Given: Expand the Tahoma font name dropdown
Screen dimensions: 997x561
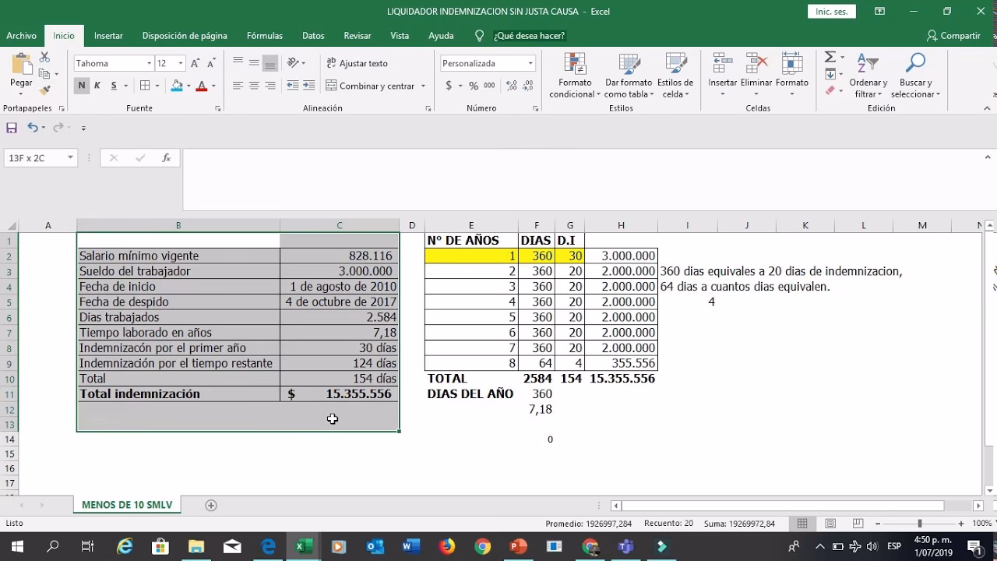Looking at the screenshot, I should [149, 63].
